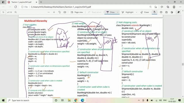Click the zoom magnifier in address bar
The image size is (184, 103).
[150, 7]
